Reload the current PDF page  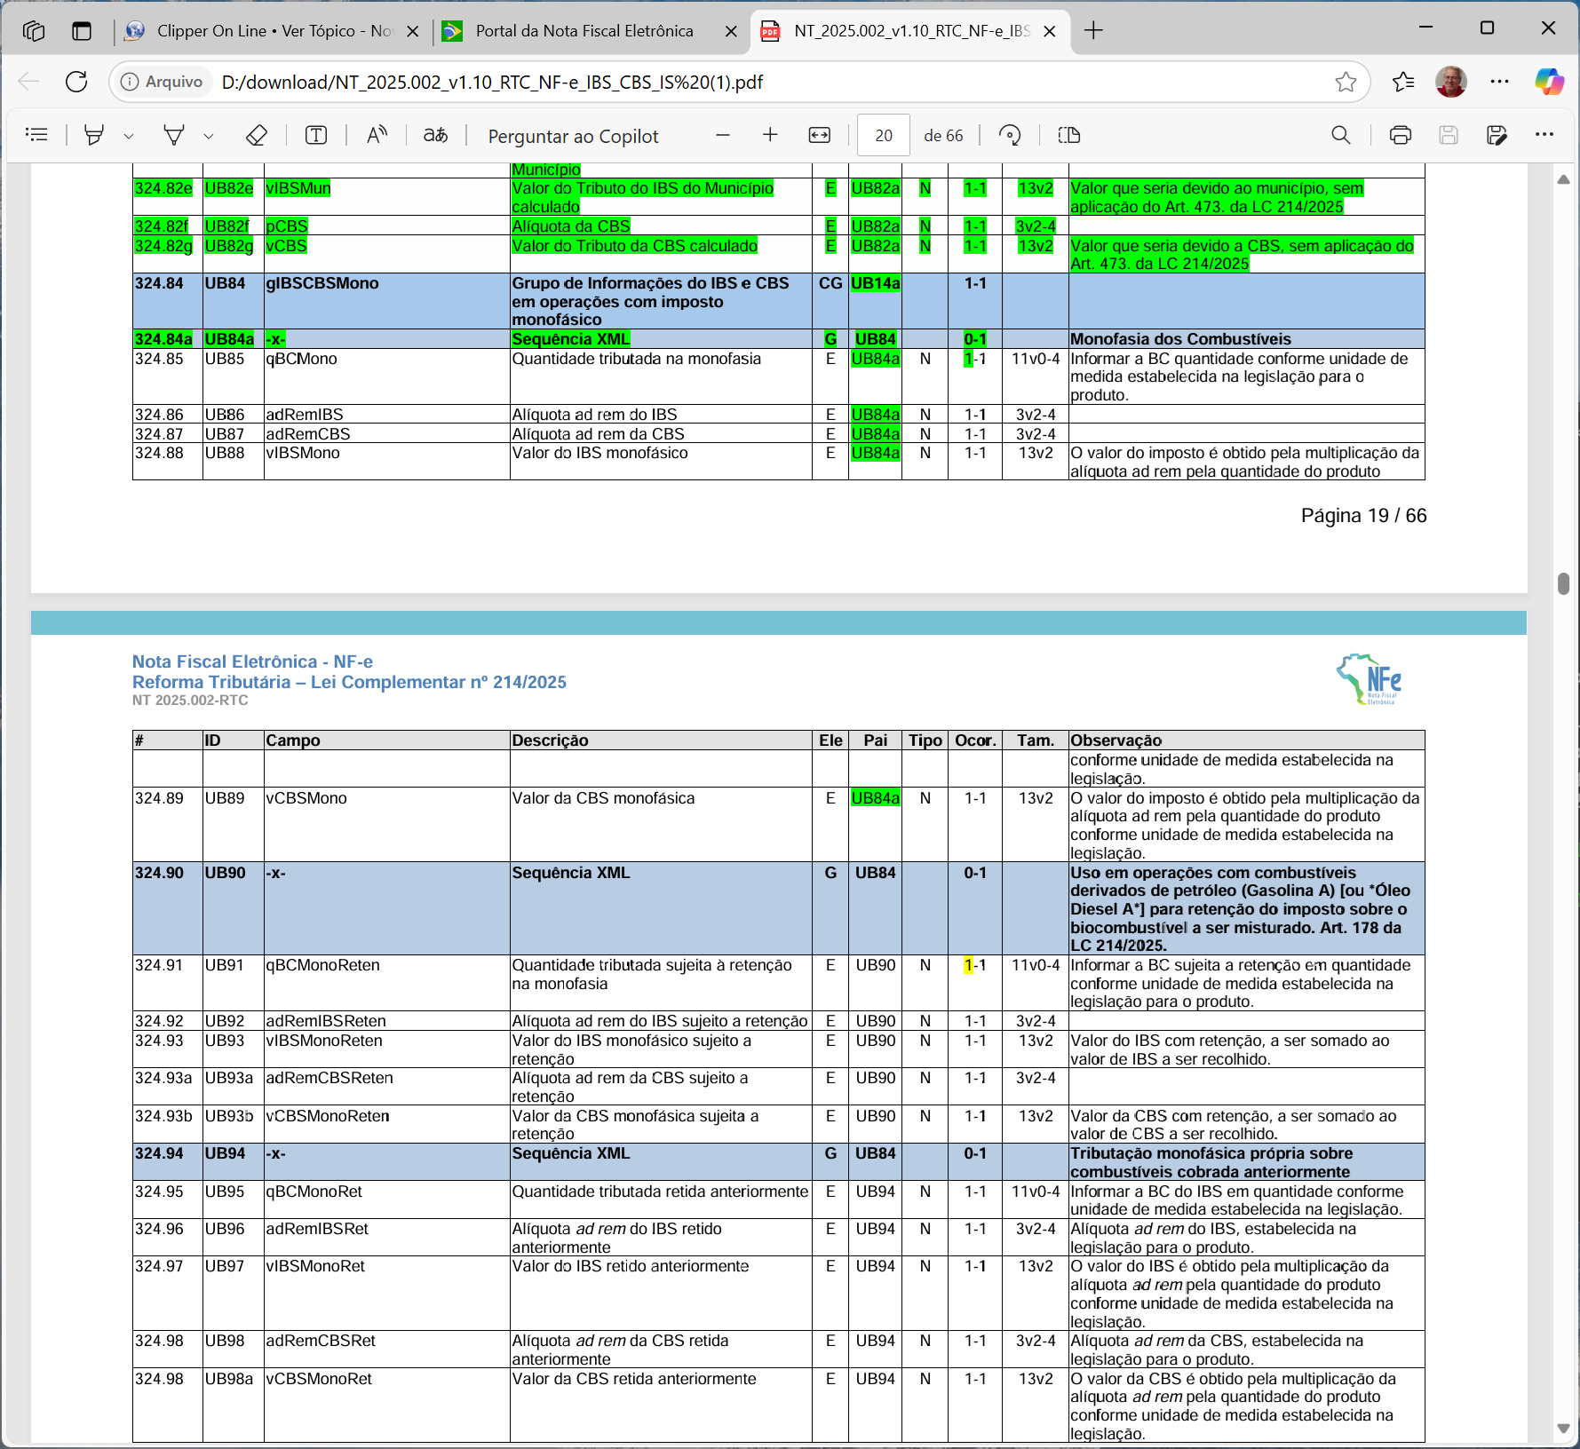[77, 83]
